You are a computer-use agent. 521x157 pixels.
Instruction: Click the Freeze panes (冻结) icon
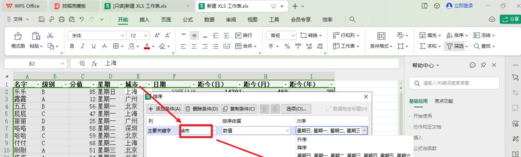tap(477, 36)
